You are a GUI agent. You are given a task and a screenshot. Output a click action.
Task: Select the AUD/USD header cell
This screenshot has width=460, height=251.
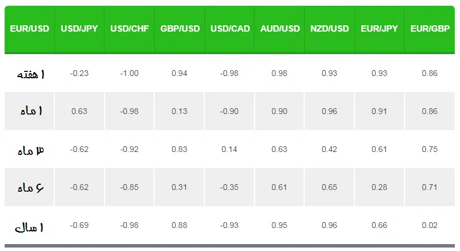click(x=279, y=29)
